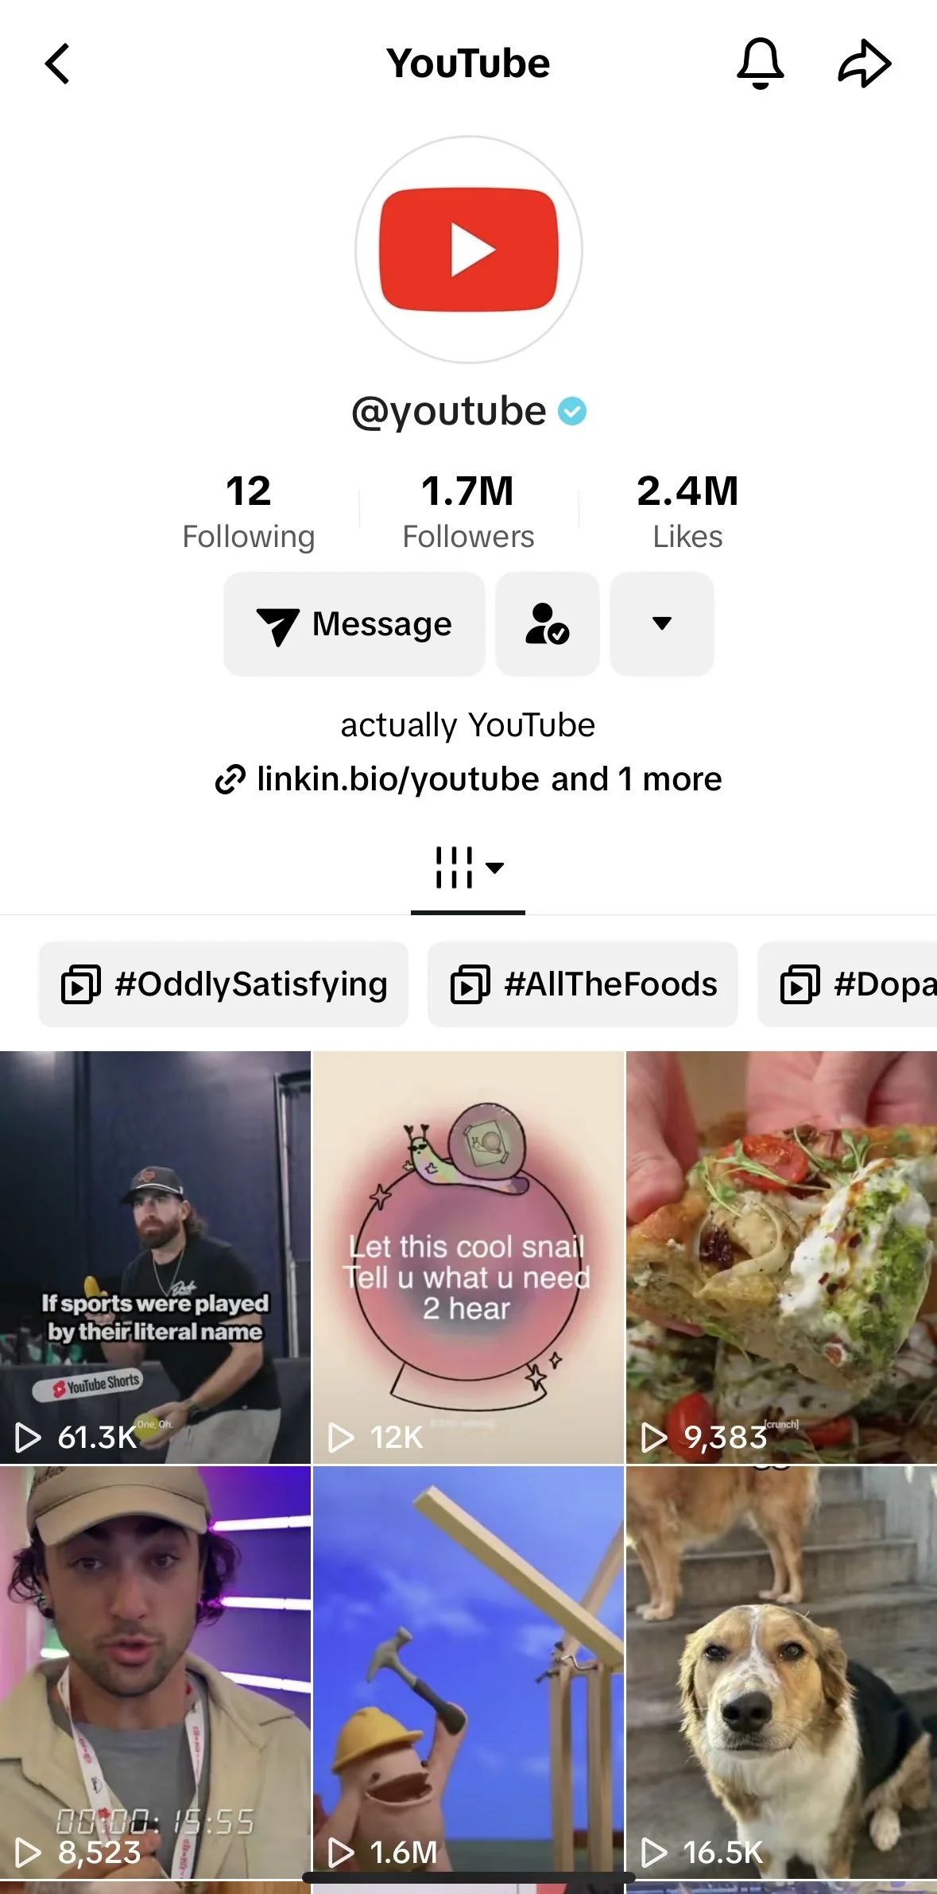
Task: Tap the verified badge beside @youtube
Action: (x=572, y=411)
